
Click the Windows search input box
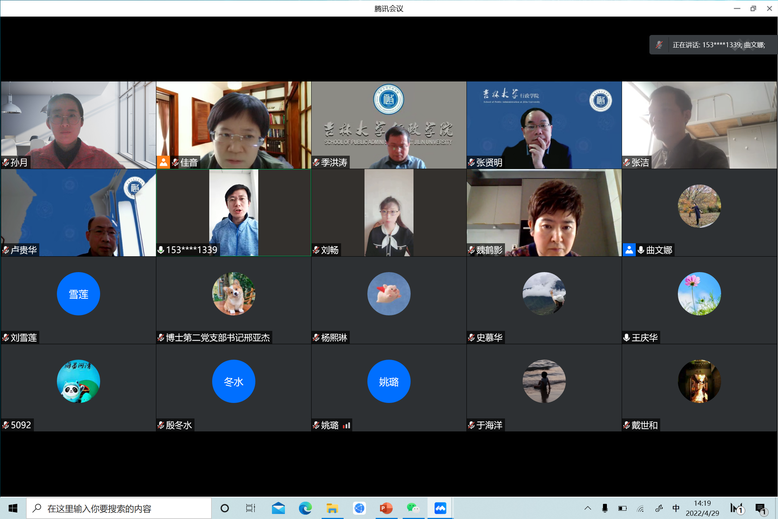tap(119, 509)
